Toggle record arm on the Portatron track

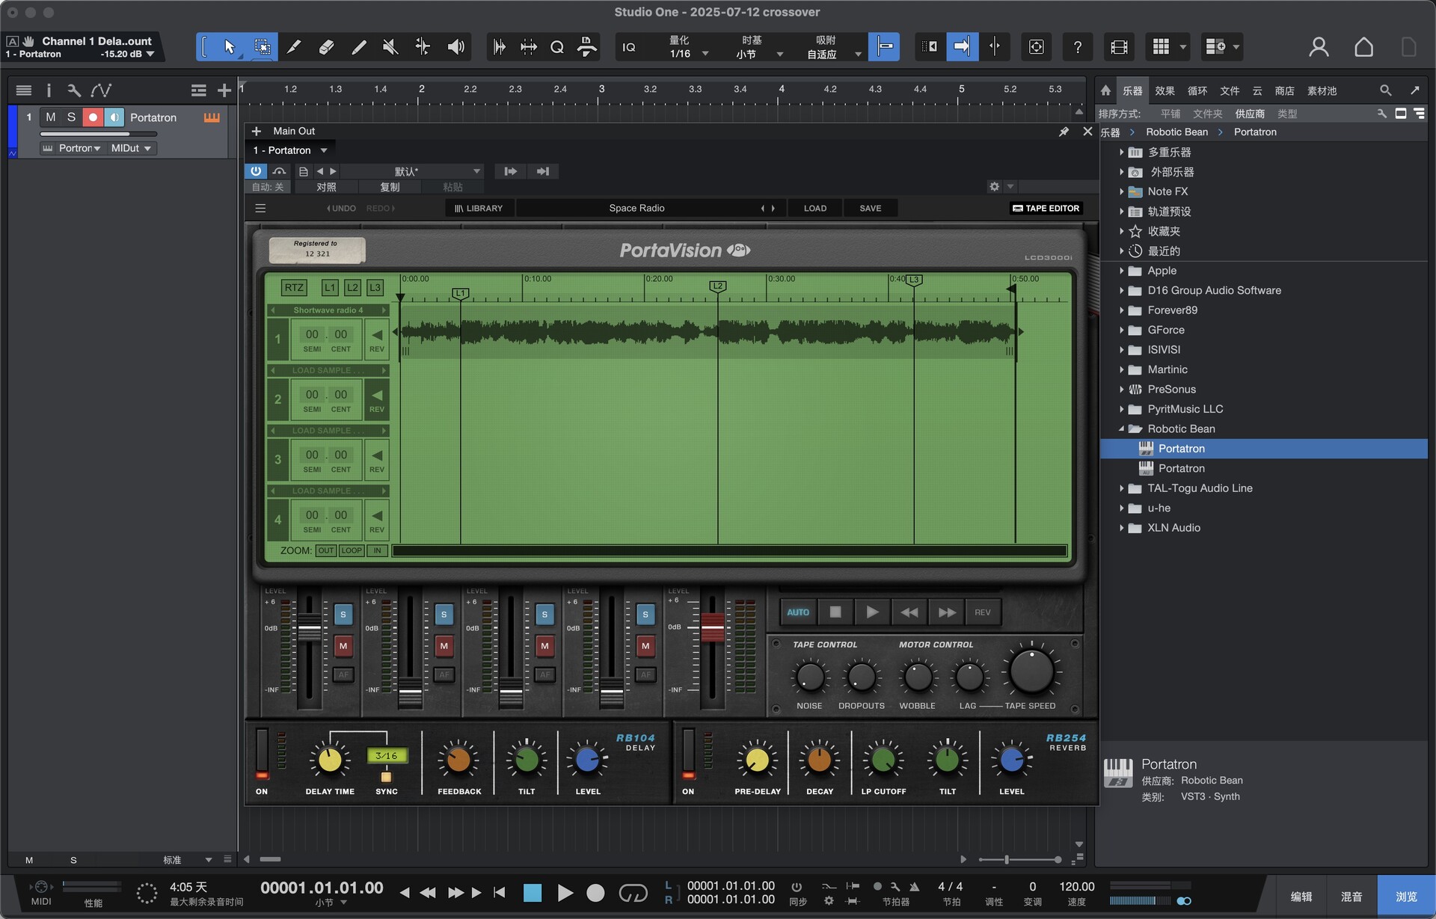pyautogui.click(x=92, y=117)
